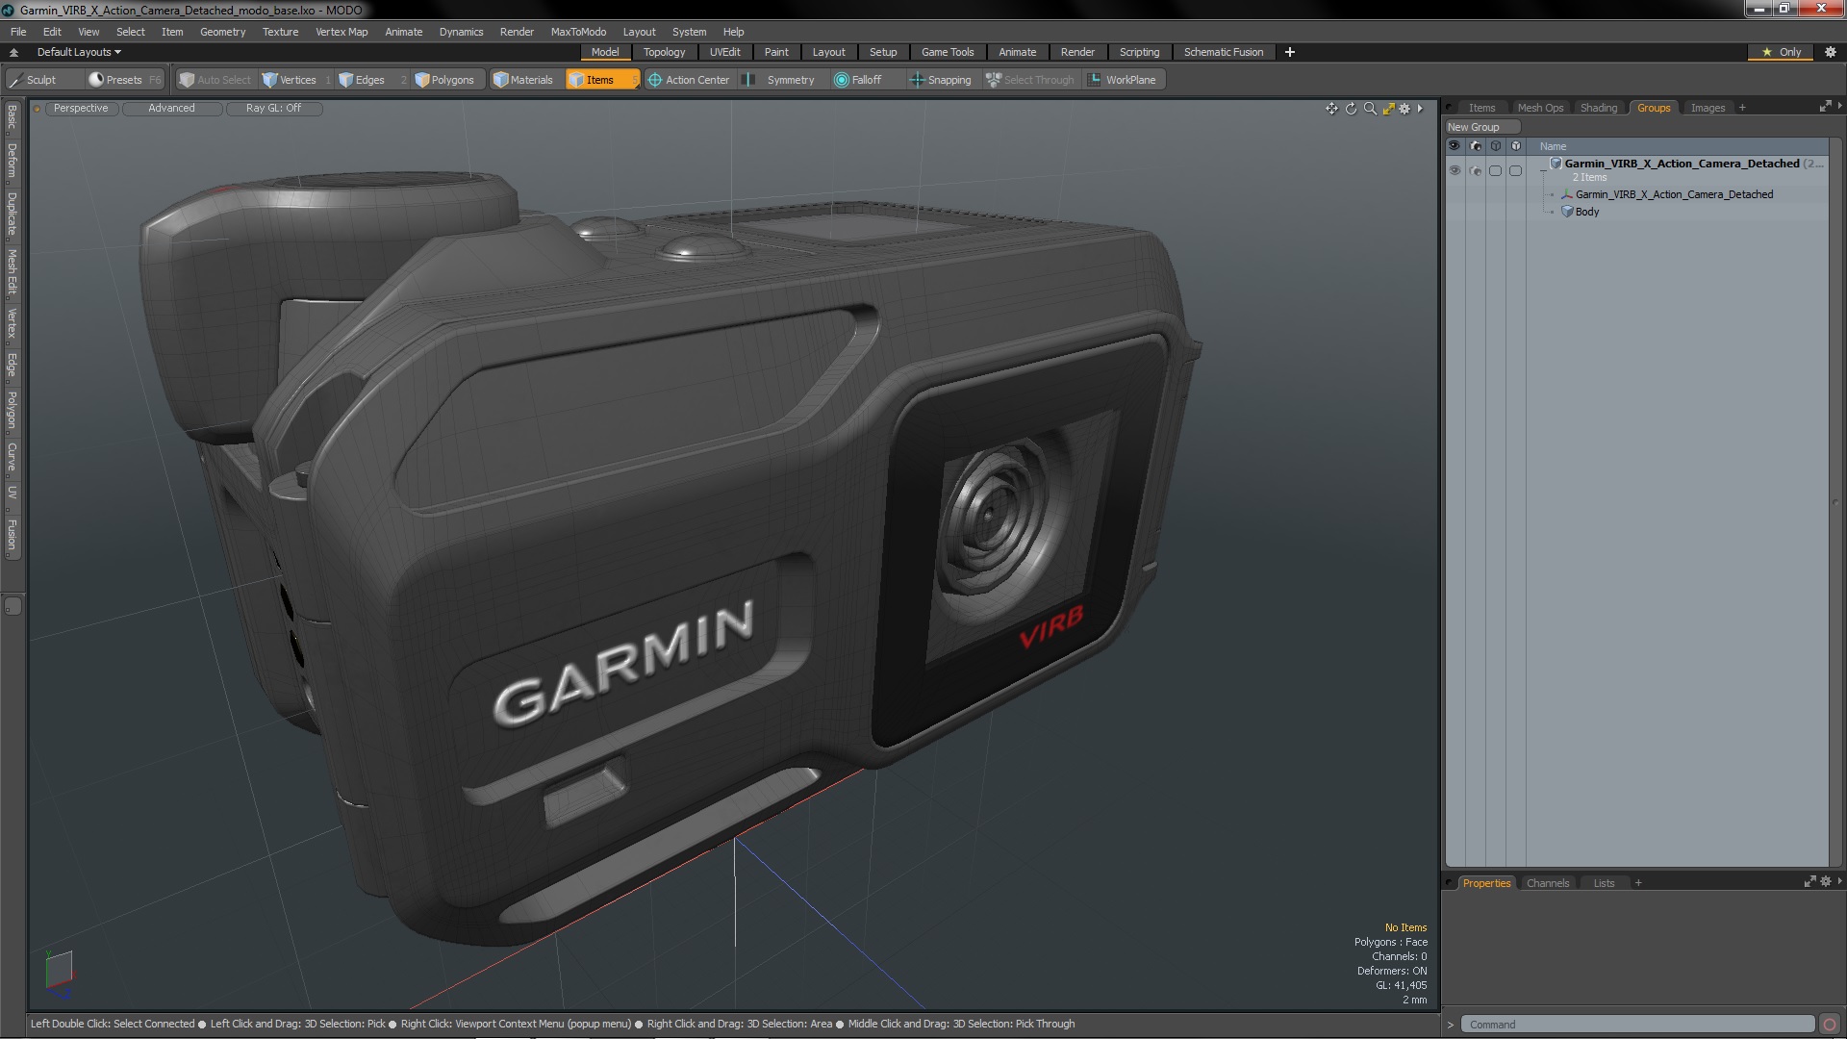Activate Items selection mode
This screenshot has height=1039, width=1847.
pyautogui.click(x=601, y=80)
